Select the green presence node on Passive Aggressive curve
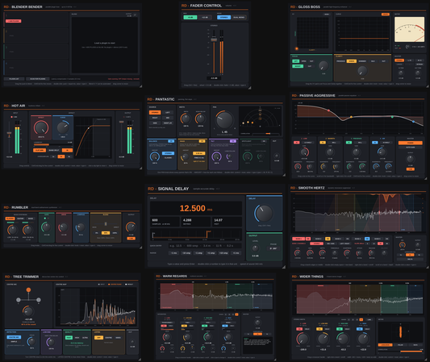 click(392, 117)
